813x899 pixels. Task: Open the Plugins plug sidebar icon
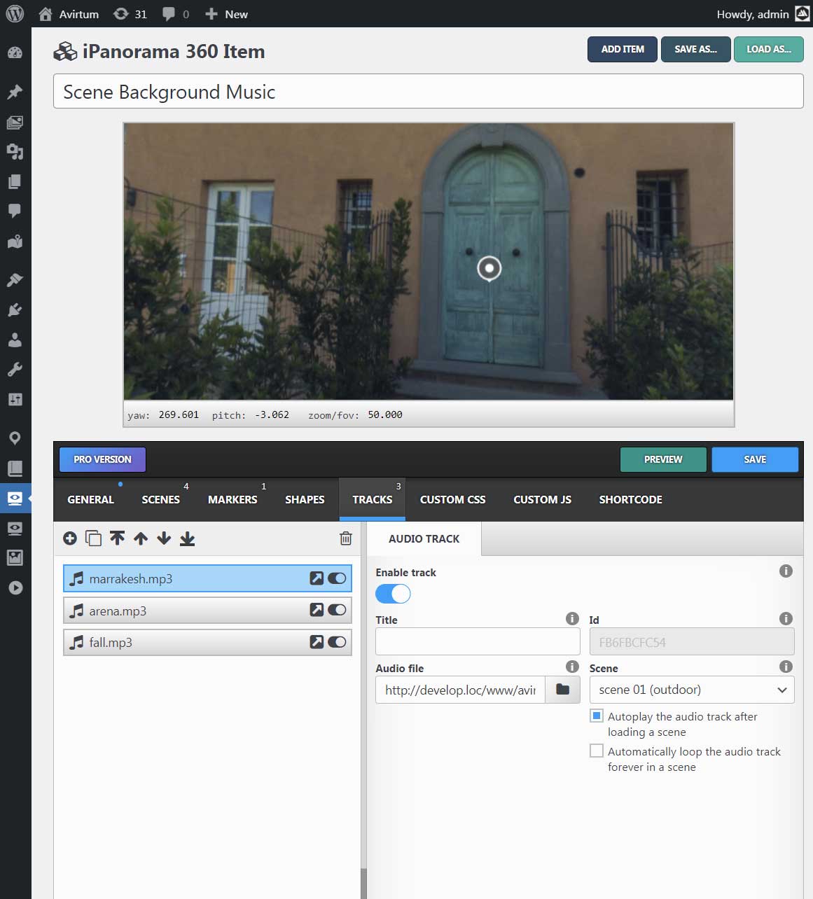[15, 309]
